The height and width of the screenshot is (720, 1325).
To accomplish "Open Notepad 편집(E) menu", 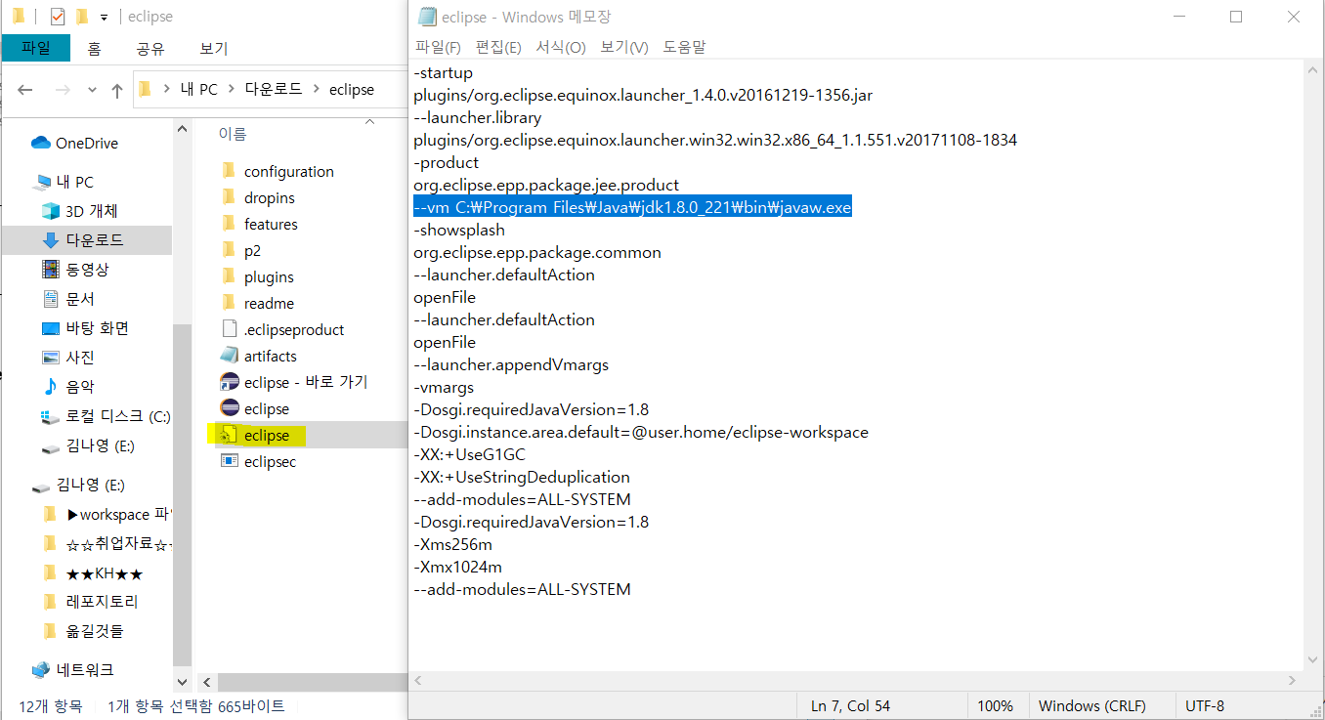I will pos(498,47).
